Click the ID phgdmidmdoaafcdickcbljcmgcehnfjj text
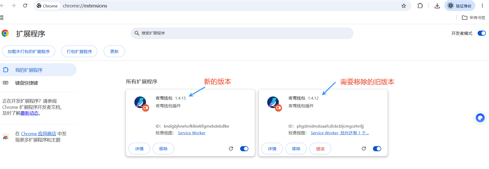 [326, 126]
